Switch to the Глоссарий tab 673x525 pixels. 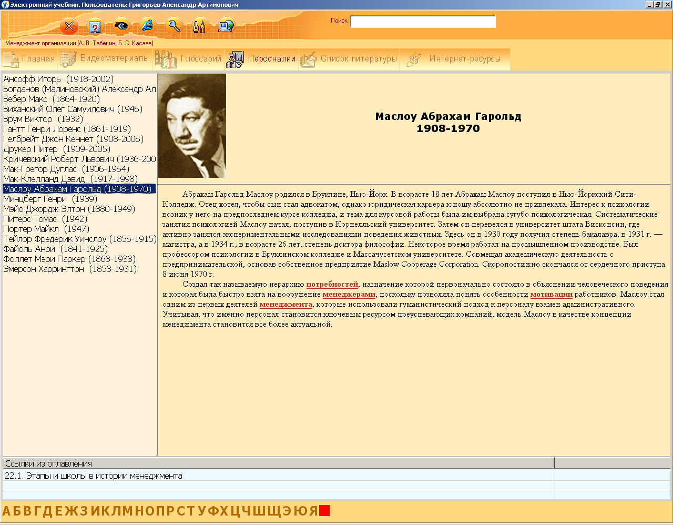[189, 59]
